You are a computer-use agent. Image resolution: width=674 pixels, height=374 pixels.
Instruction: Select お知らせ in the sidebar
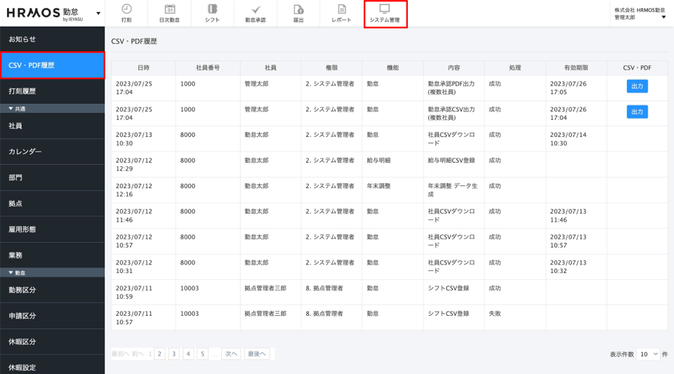[x=52, y=39]
